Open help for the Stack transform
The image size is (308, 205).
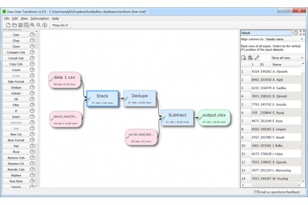click(296, 33)
